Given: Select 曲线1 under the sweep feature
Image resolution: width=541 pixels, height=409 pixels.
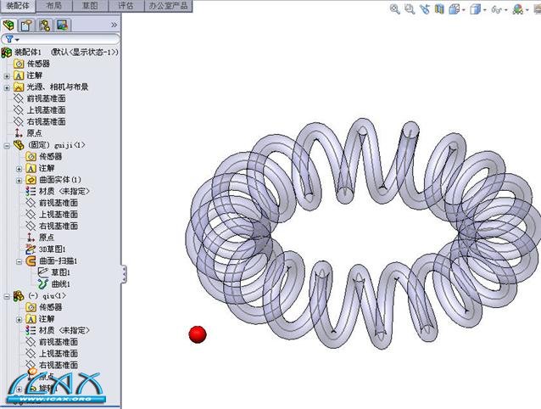Looking at the screenshot, I should pos(61,284).
